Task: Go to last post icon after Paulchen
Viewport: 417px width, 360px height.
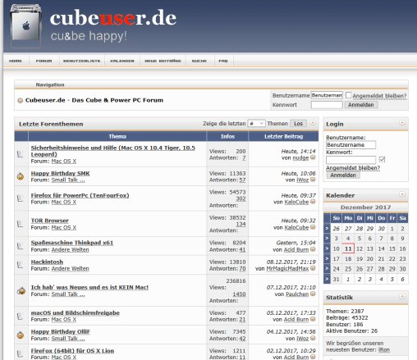Action: click(313, 294)
